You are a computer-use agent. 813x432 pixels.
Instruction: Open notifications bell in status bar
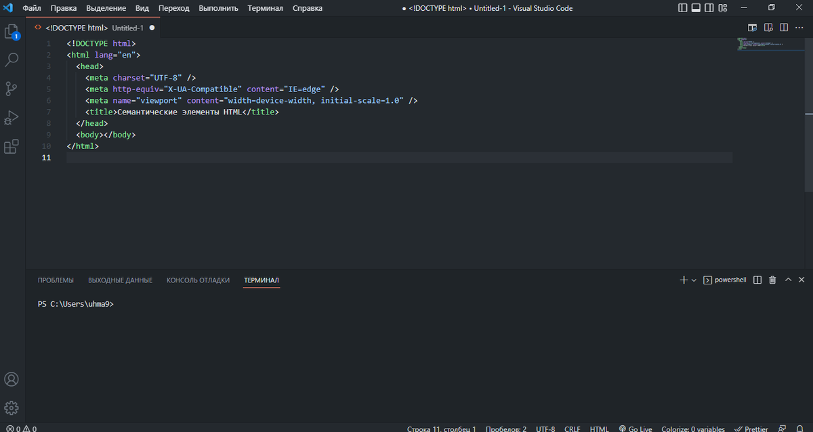800,429
